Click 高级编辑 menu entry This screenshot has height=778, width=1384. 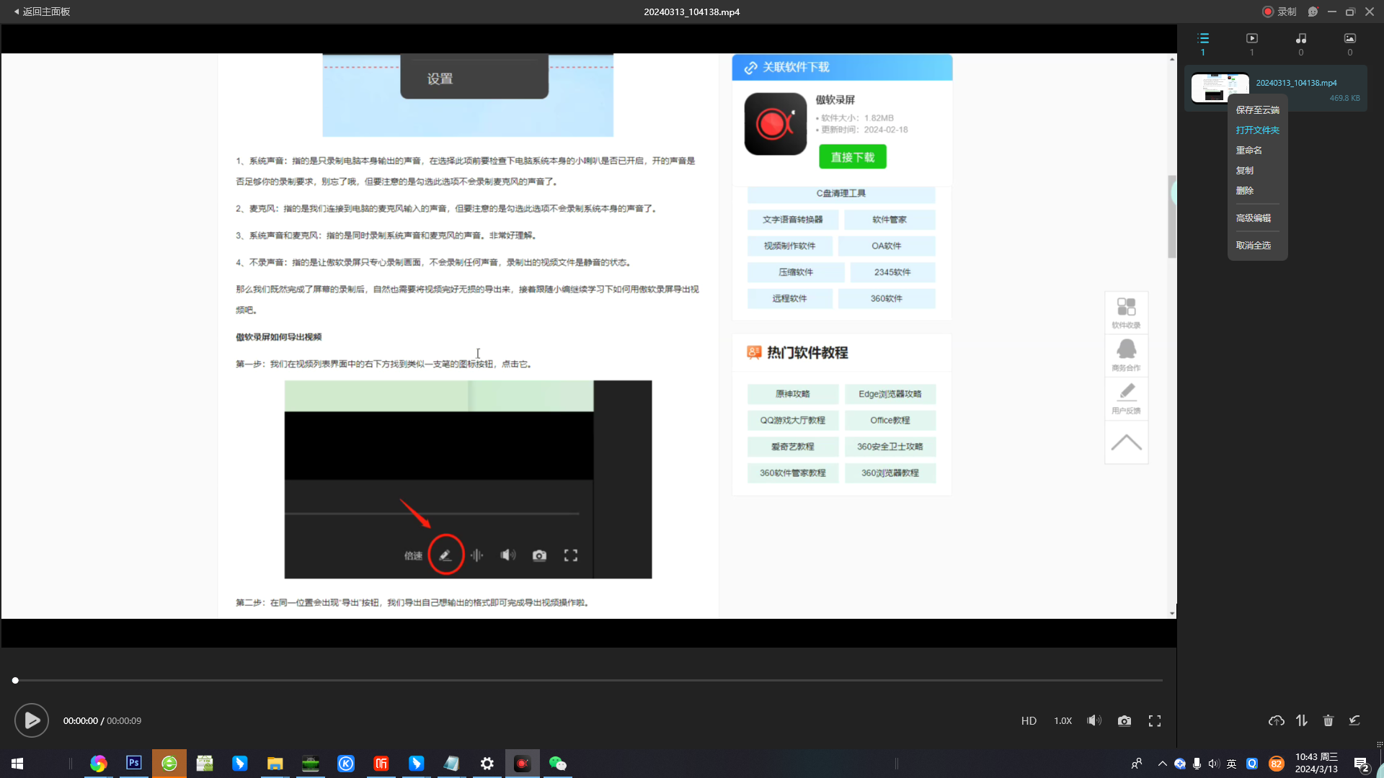(1253, 218)
